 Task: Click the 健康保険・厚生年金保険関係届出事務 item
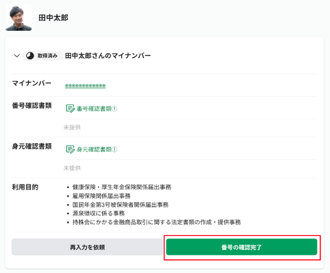(x=122, y=187)
